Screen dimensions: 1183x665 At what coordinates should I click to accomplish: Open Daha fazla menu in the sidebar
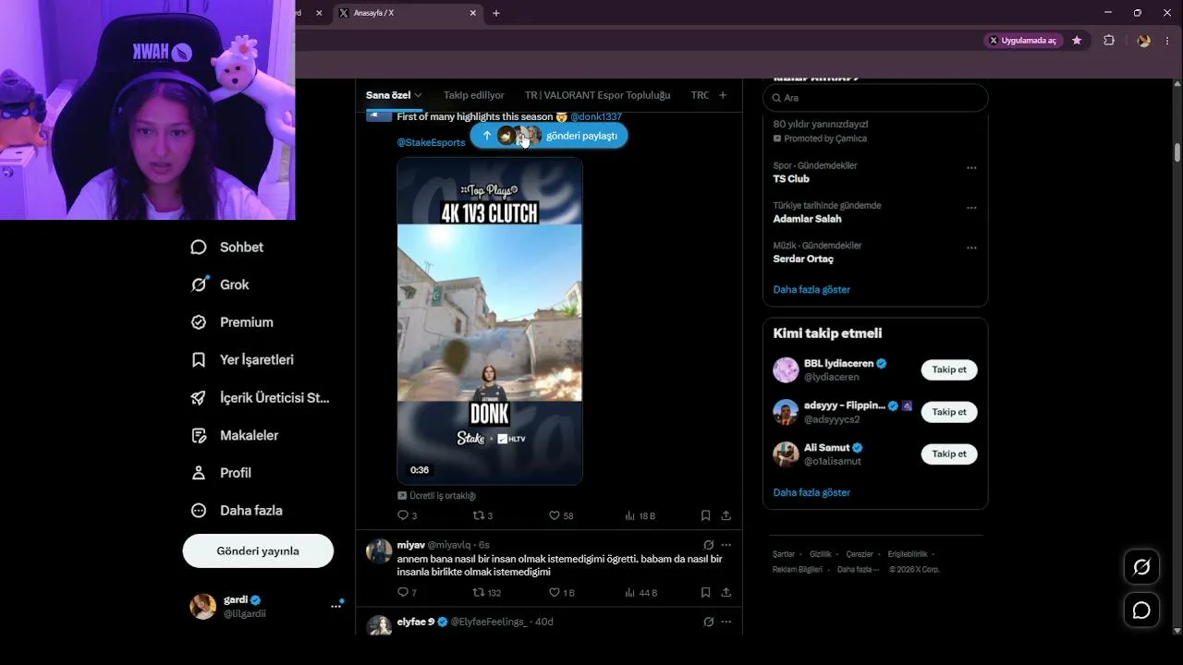click(237, 511)
